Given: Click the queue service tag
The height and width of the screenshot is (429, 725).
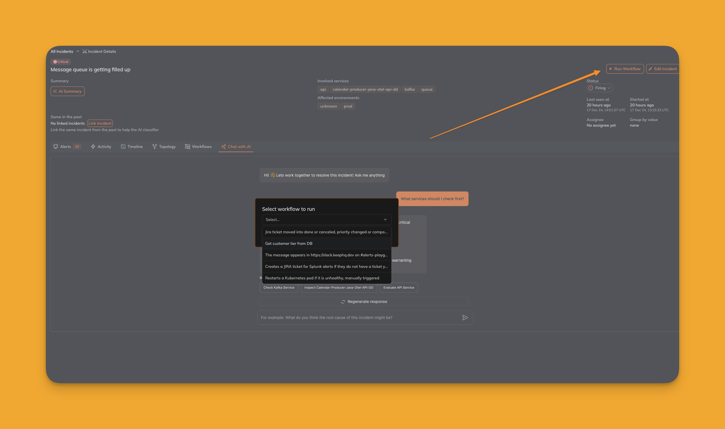Looking at the screenshot, I should pos(427,89).
